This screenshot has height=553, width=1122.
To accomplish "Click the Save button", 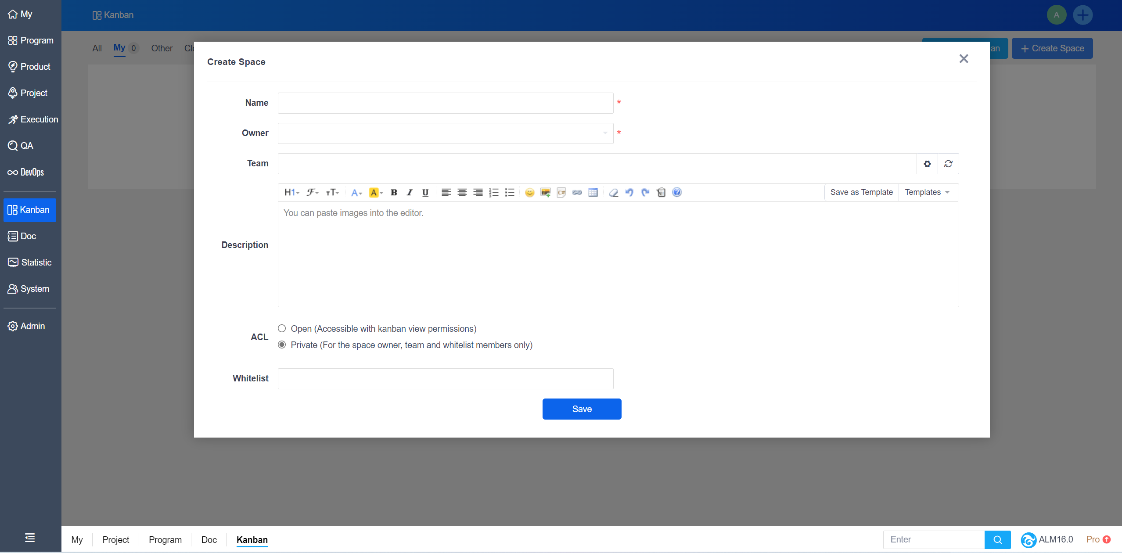I will click(582, 409).
